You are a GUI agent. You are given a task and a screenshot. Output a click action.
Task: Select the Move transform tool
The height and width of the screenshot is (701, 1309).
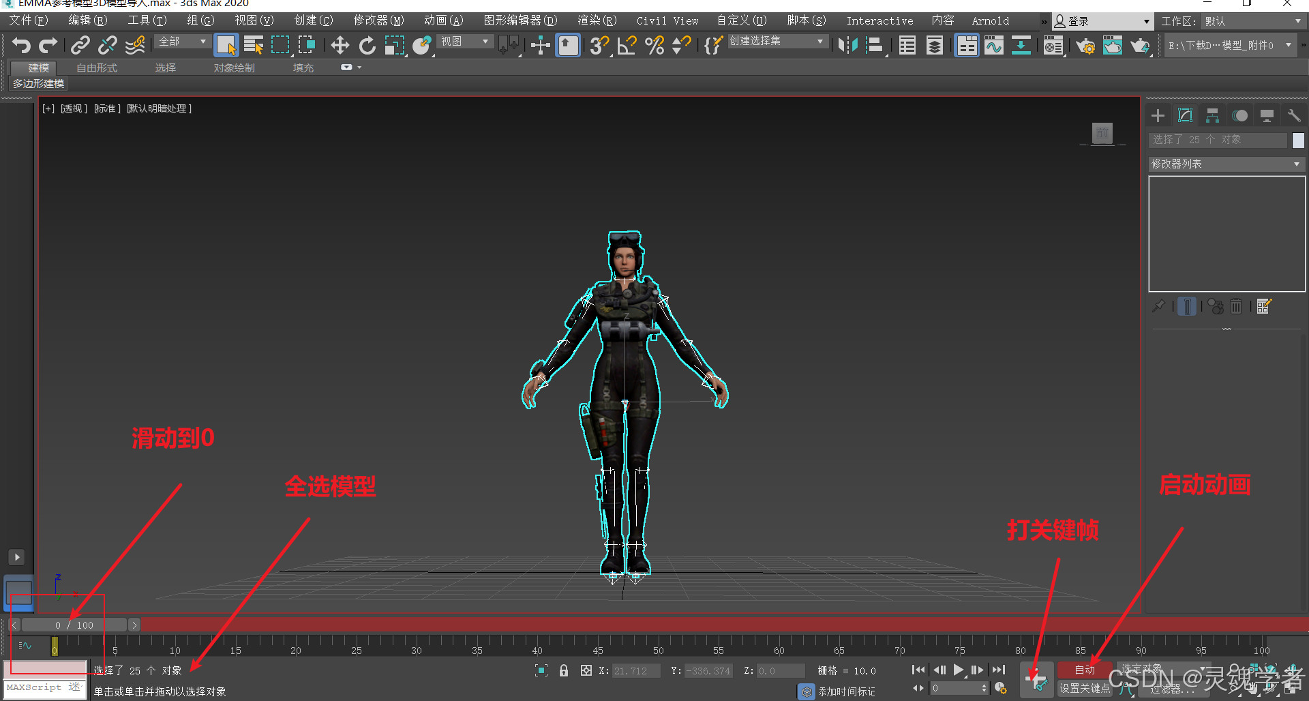click(340, 46)
